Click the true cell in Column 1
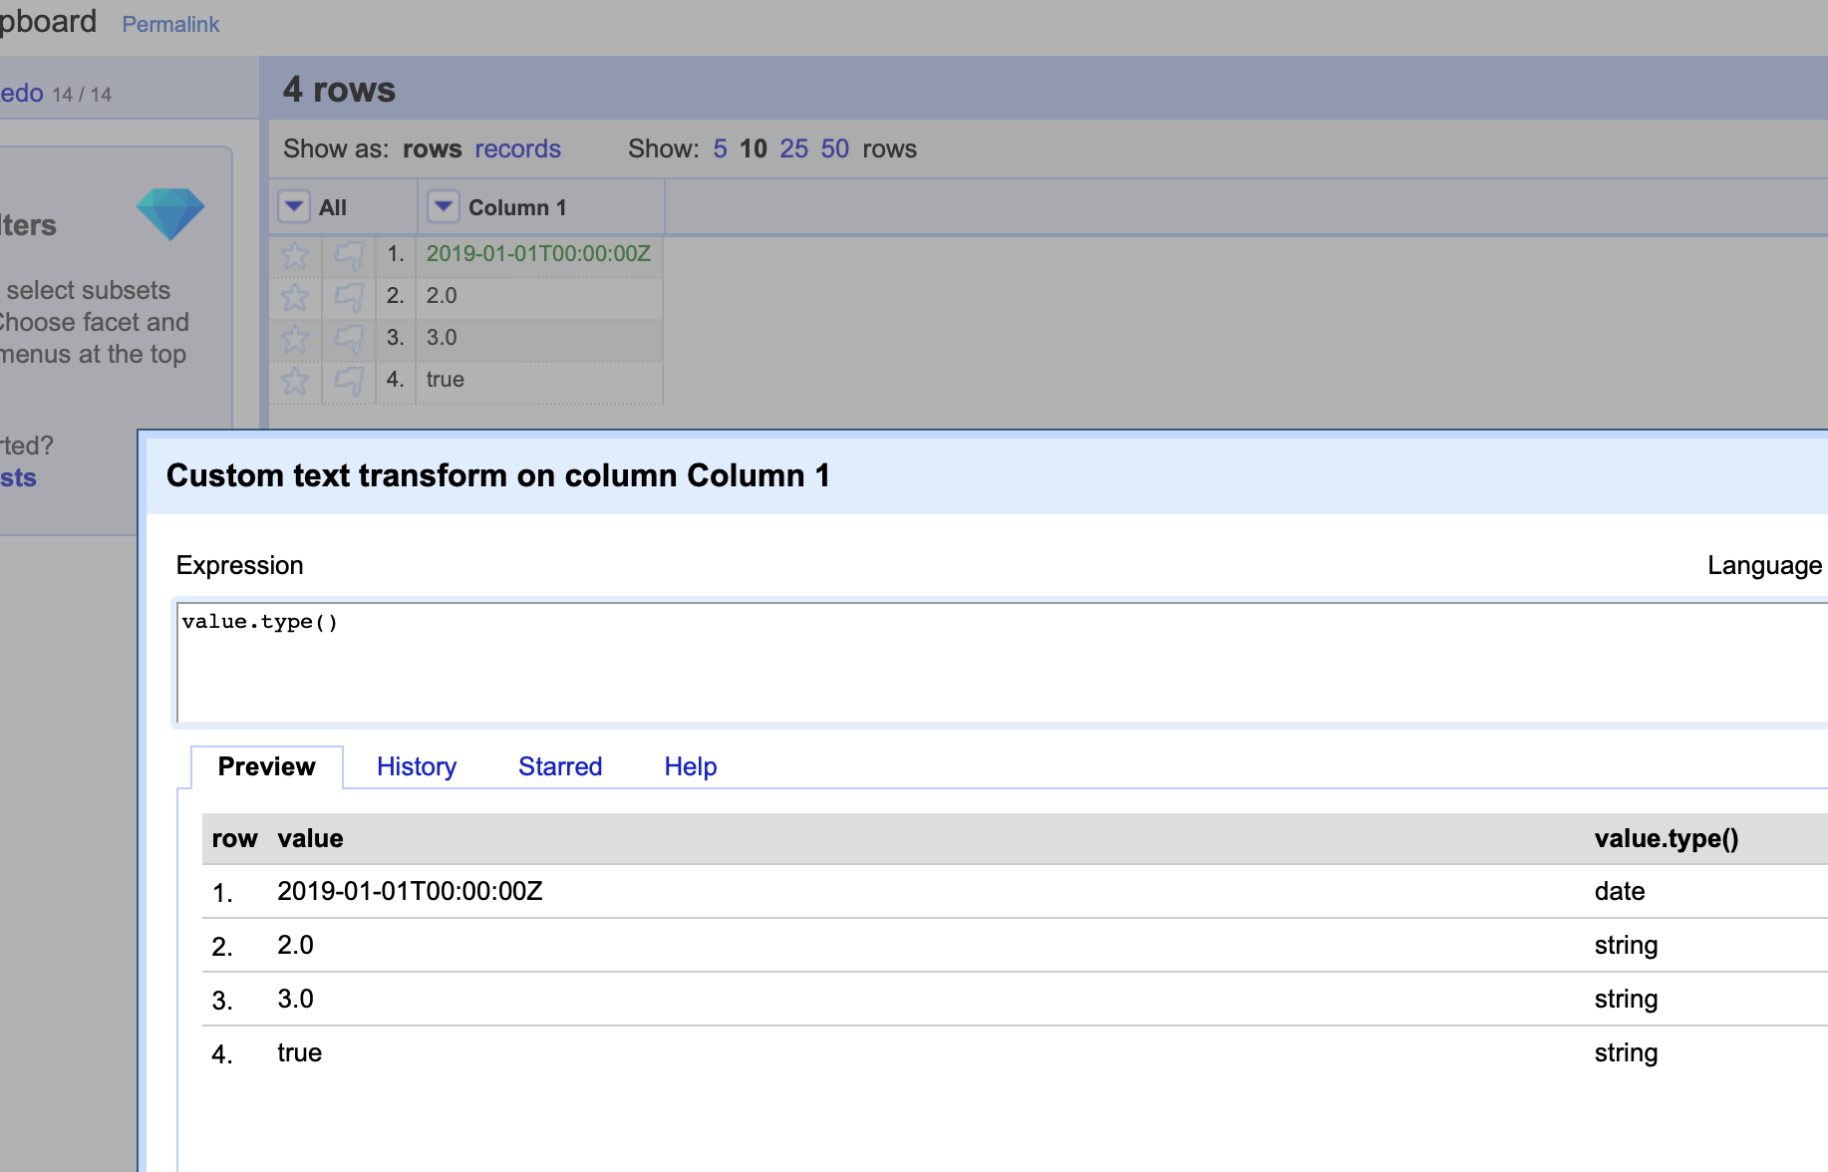The image size is (1828, 1172). [446, 379]
